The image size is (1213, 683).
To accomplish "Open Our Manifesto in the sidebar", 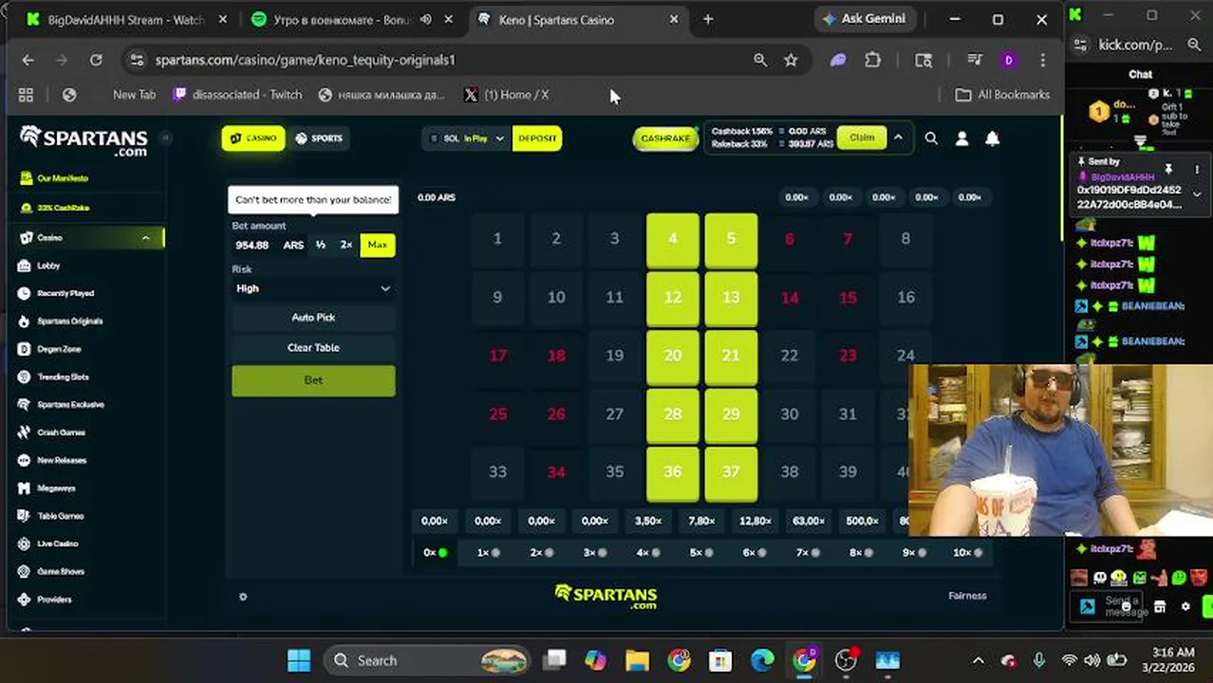I will 63,178.
